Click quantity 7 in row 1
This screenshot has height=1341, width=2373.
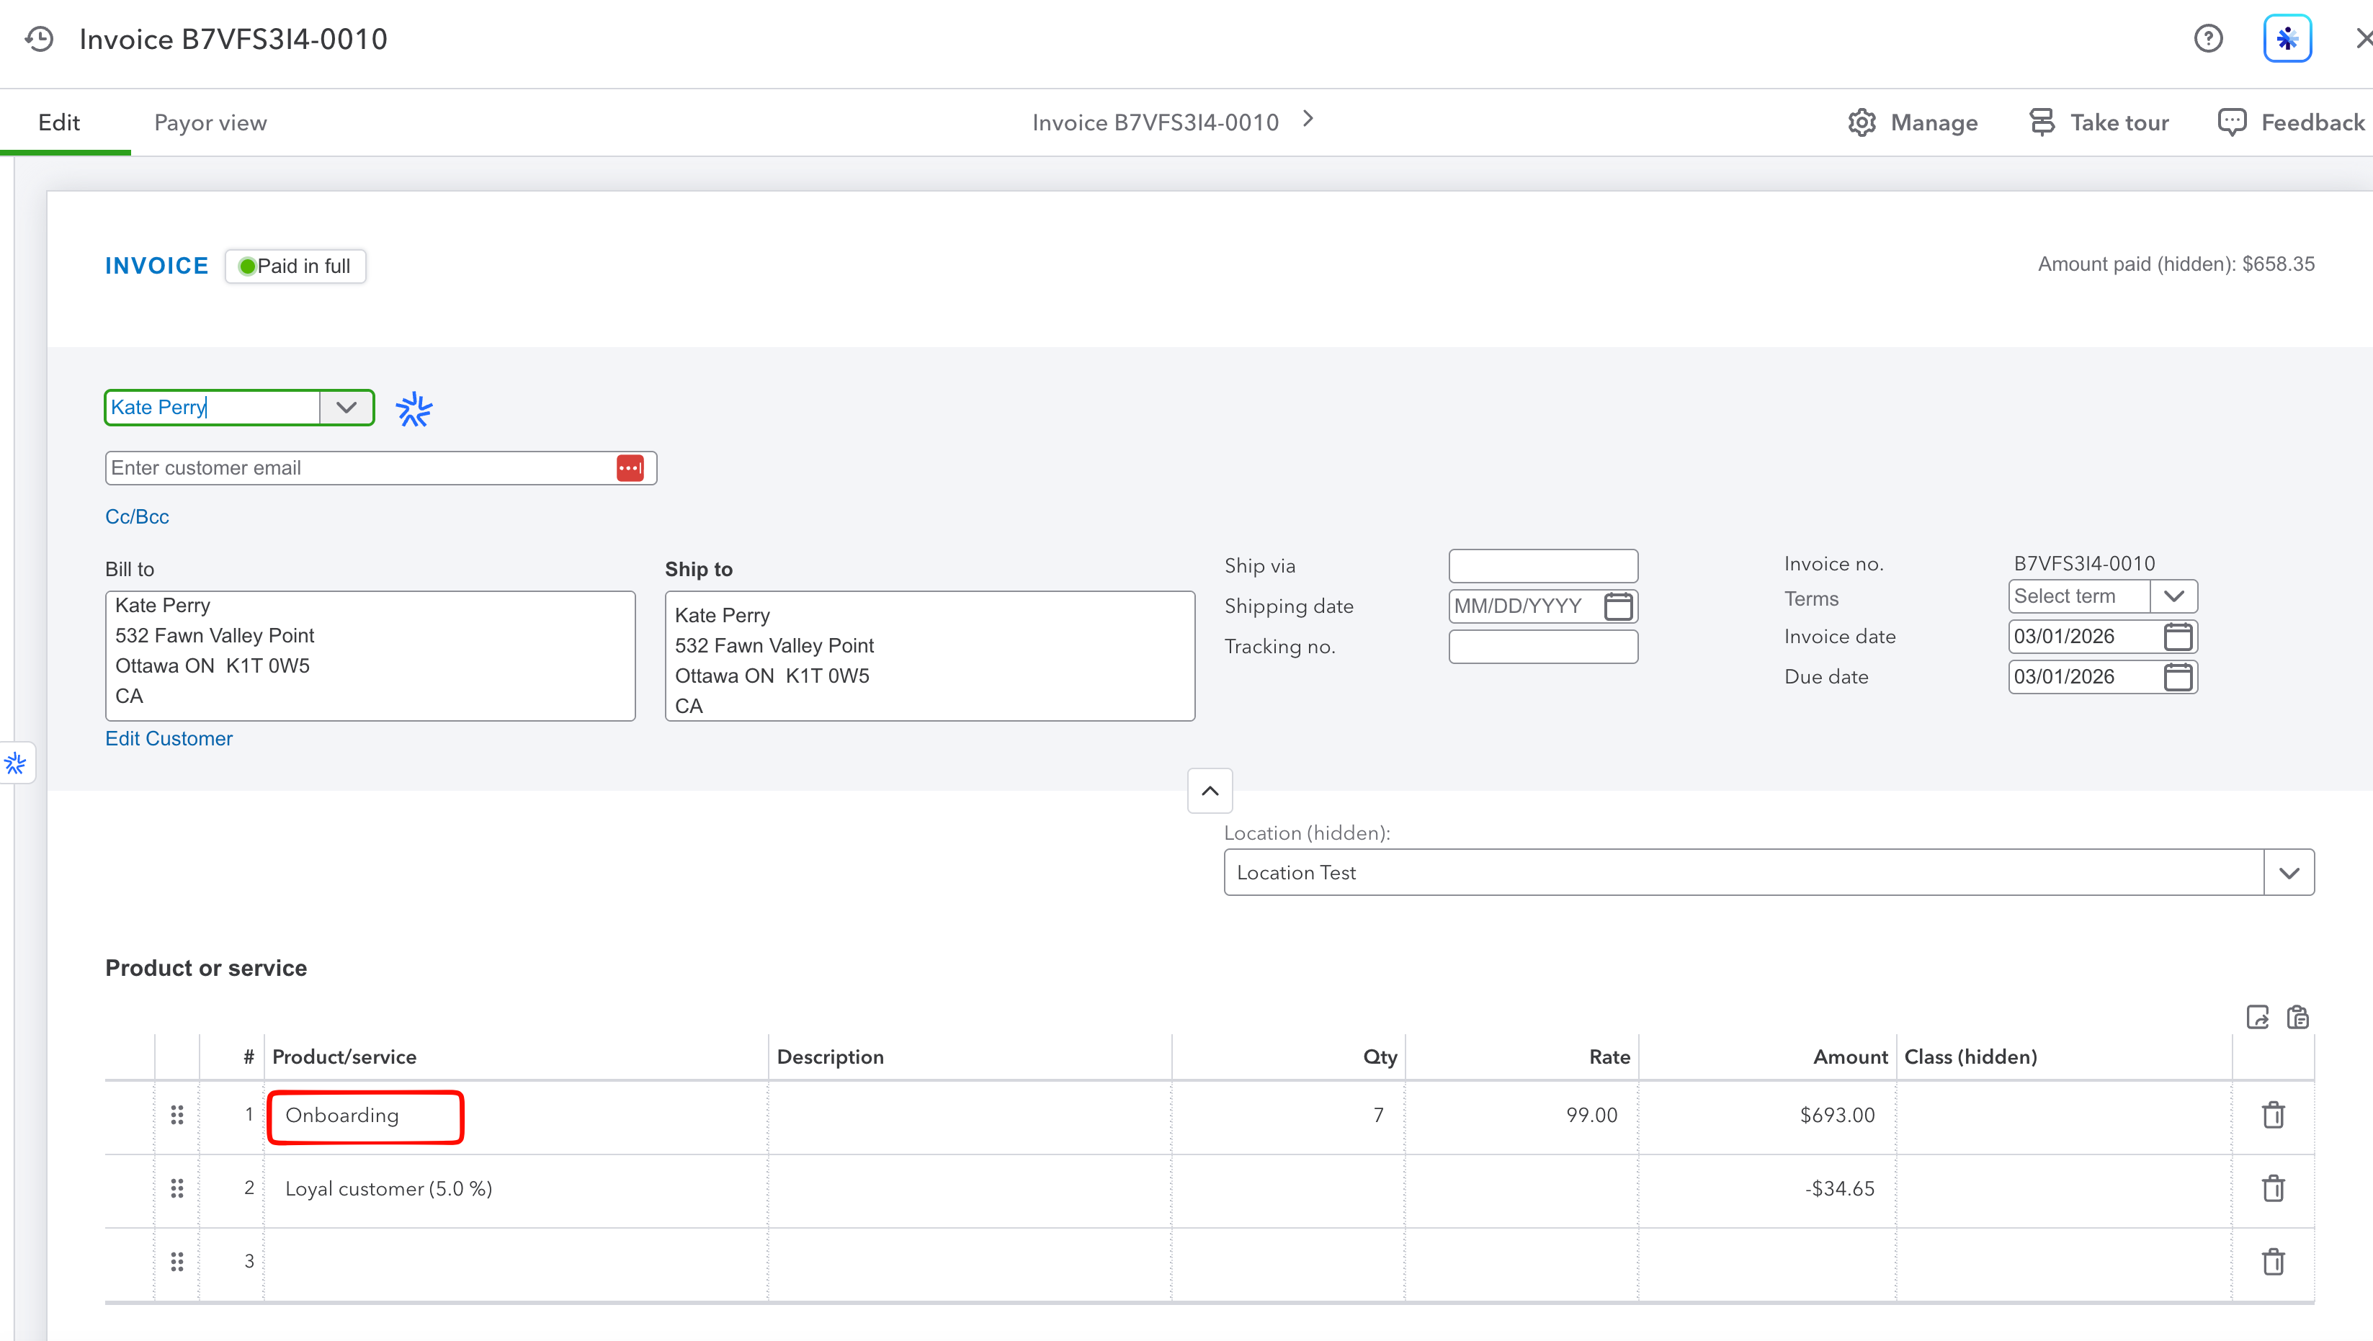point(1288,1116)
